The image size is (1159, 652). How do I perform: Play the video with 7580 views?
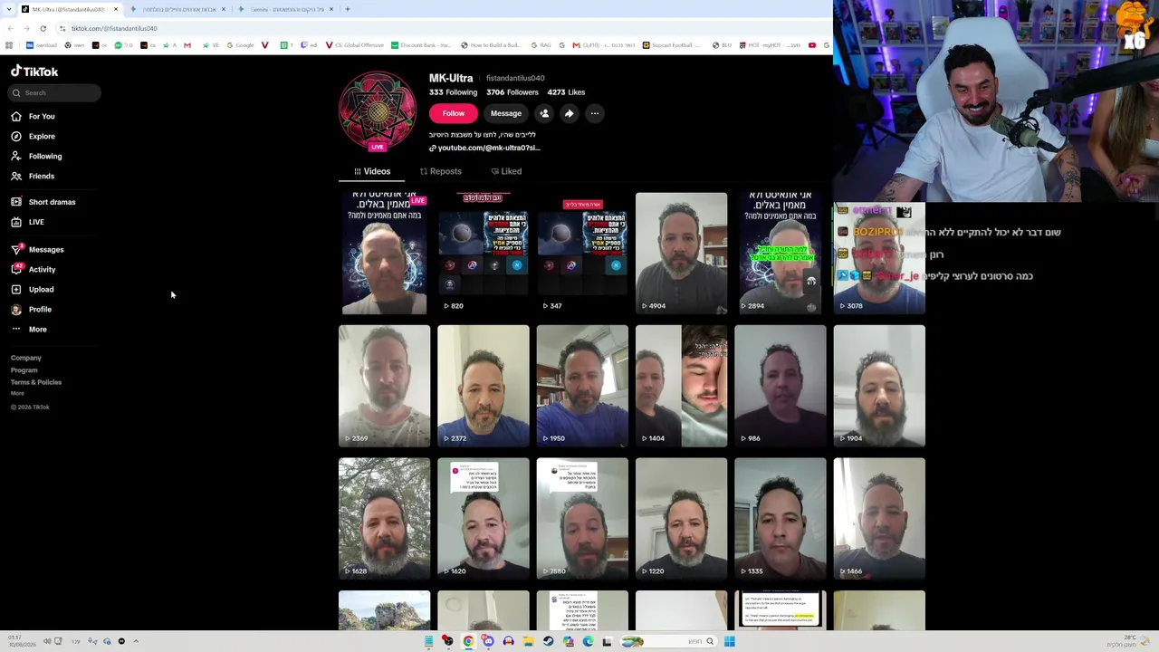coord(582,518)
